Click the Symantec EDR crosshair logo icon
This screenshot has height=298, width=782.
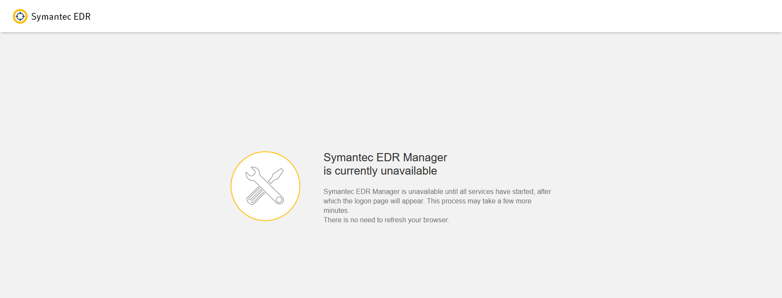tap(20, 16)
